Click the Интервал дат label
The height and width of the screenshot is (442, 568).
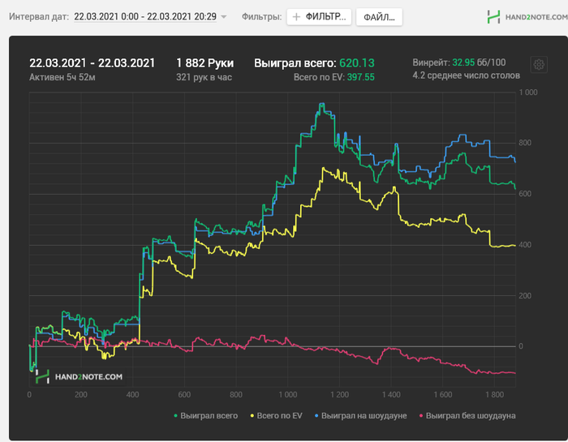tap(39, 17)
